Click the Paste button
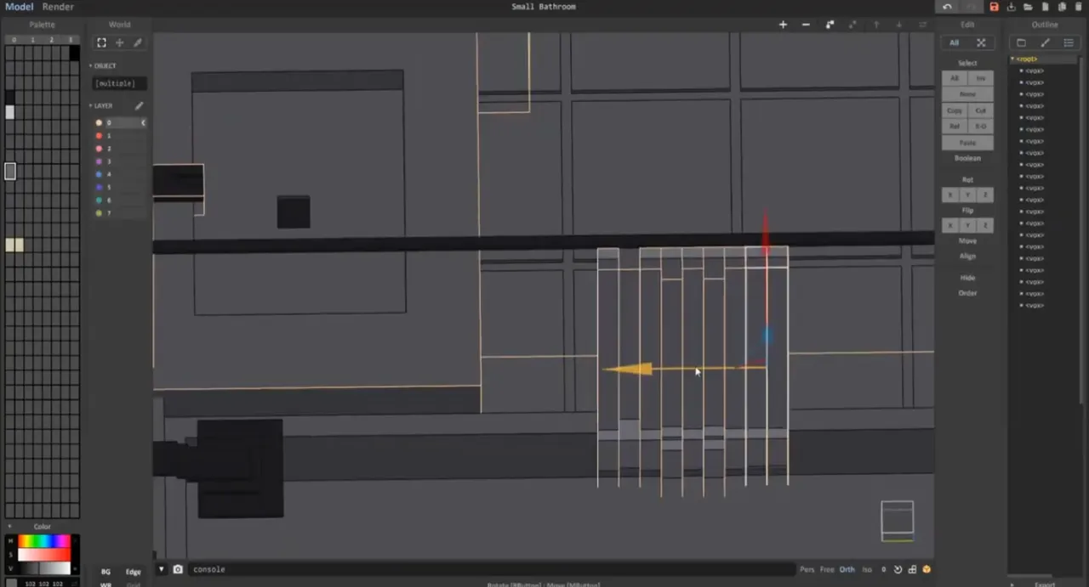Viewport: 1089px width, 587px height. pos(967,143)
